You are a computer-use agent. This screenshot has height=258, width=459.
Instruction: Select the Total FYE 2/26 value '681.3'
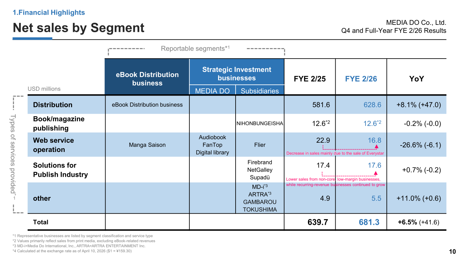(369, 222)
